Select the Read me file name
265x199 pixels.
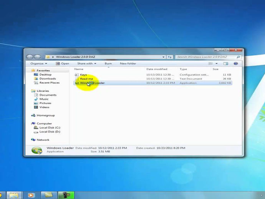[86, 79]
